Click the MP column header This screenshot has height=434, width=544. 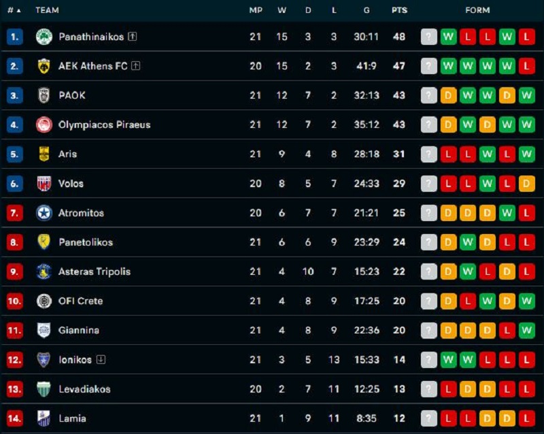pos(256,10)
